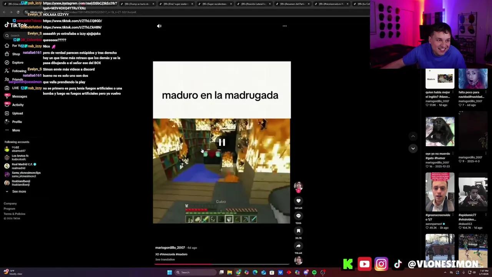Open the spinning sound disc icon
The width and height of the screenshot is (492, 277).
[x=298, y=260]
